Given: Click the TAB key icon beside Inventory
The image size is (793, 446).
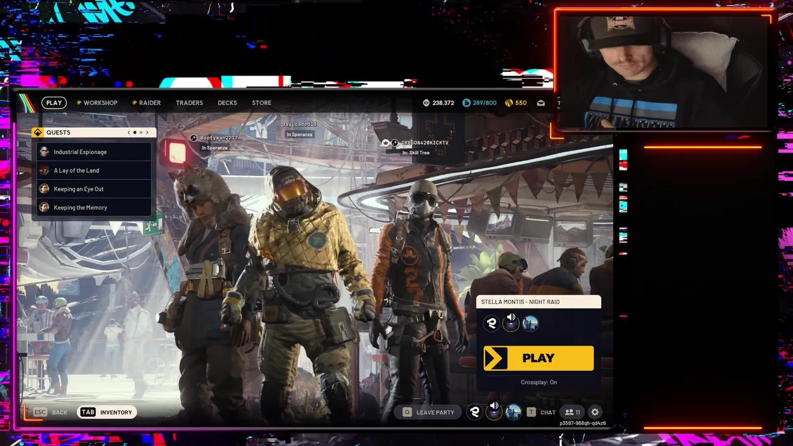Looking at the screenshot, I should click(x=88, y=413).
